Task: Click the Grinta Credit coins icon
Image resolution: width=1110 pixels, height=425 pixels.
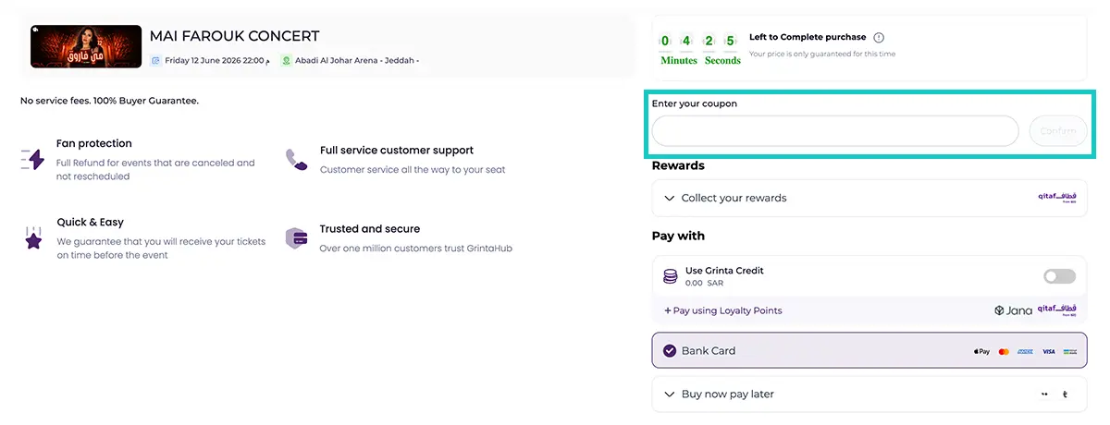Action: pos(671,276)
